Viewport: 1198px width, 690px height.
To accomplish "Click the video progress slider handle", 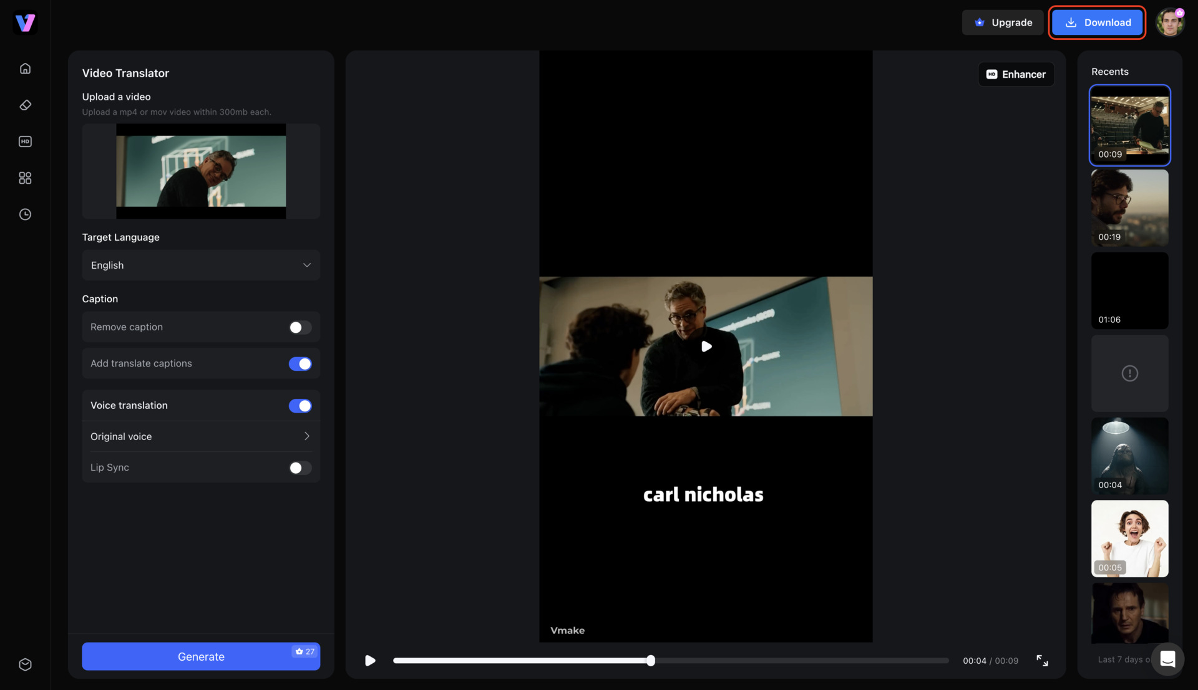I will click(651, 661).
